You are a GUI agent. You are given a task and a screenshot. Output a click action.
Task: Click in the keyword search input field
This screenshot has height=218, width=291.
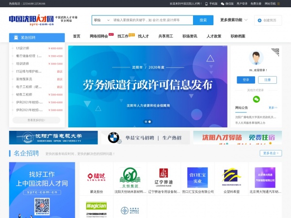pyautogui.click(x=152, y=20)
